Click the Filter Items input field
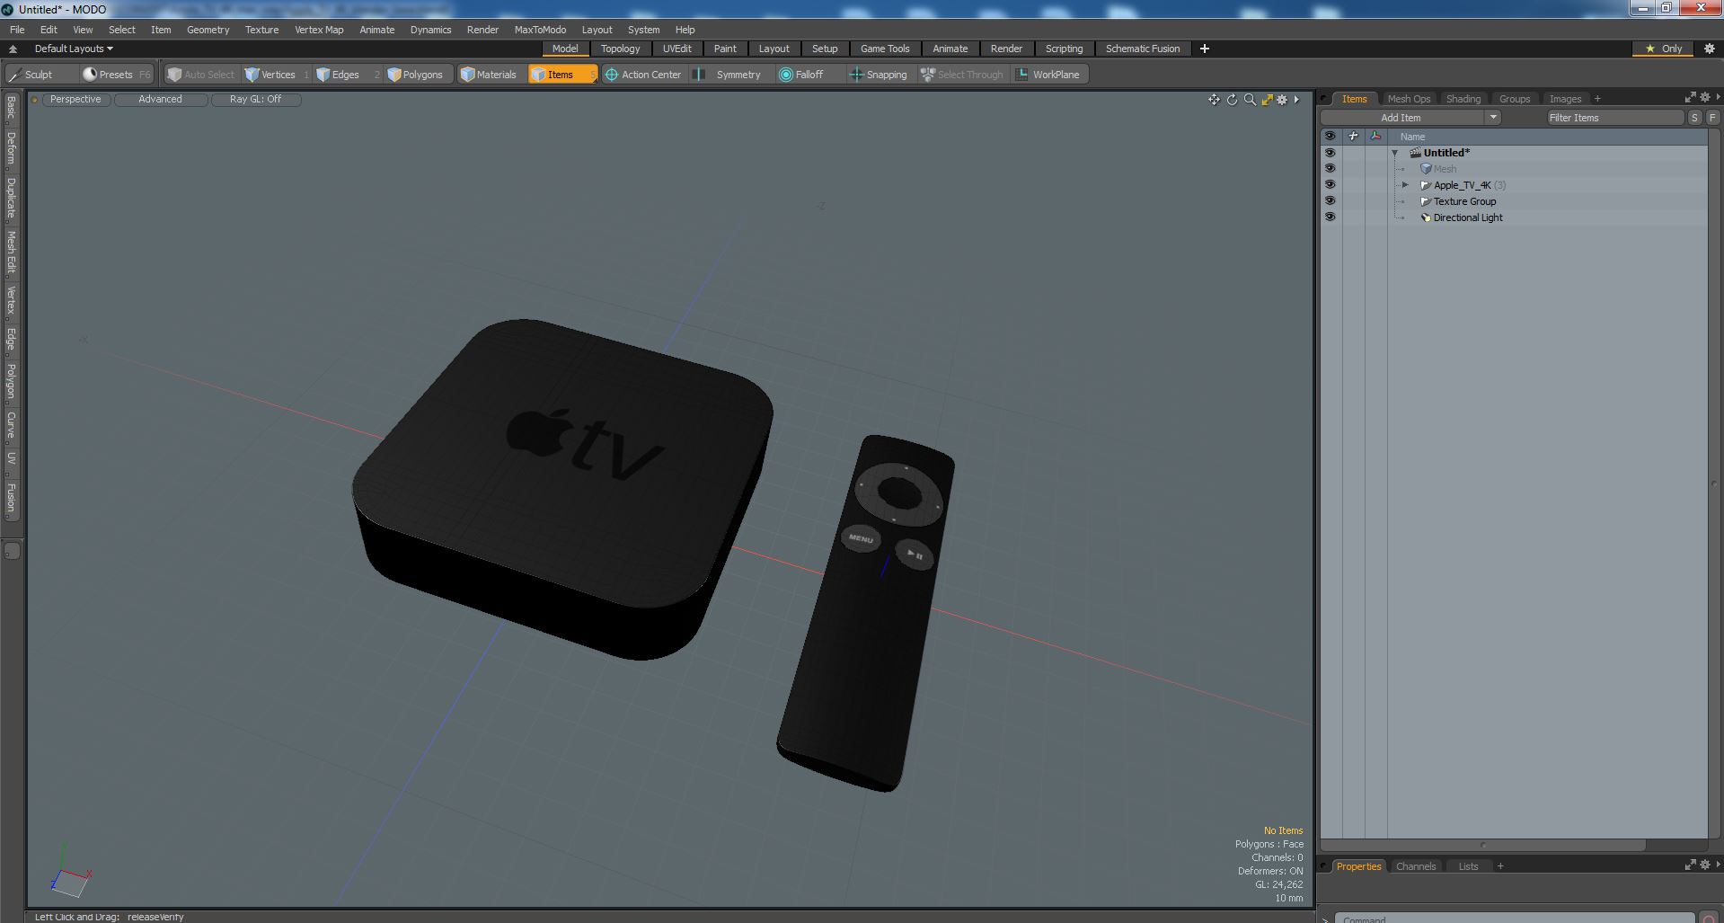Viewport: 1724px width, 923px height. [x=1614, y=118]
